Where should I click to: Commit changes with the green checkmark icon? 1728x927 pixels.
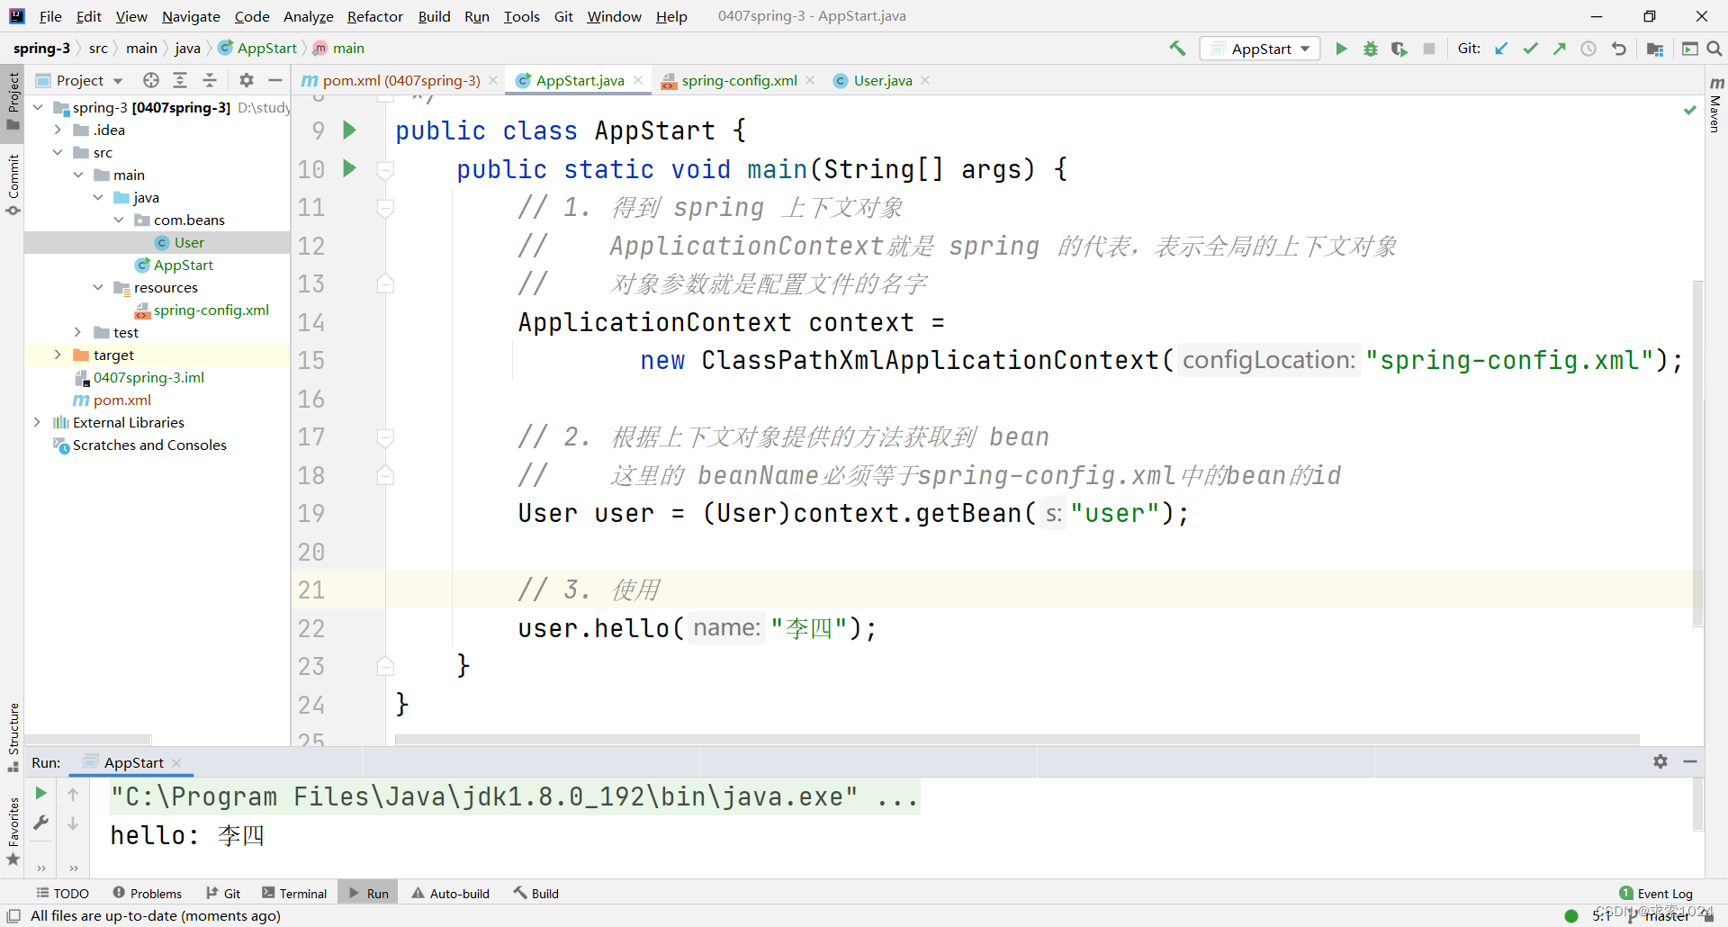point(1530,49)
